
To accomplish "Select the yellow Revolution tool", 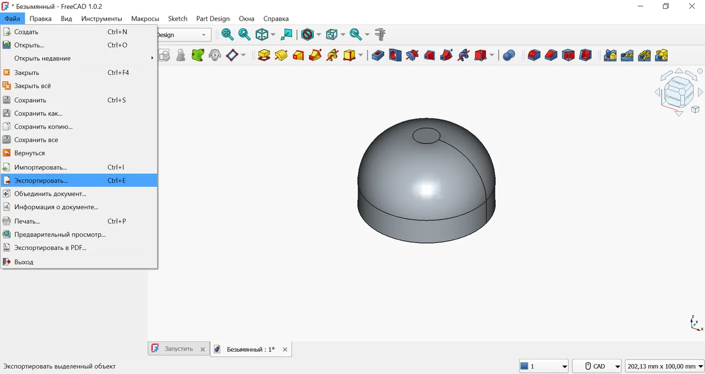I will pos(281,55).
